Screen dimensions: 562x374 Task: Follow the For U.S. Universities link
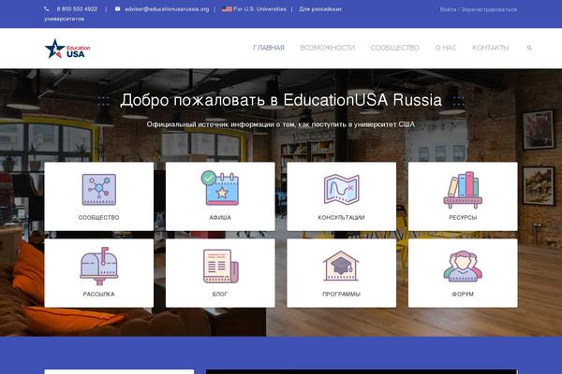[x=259, y=9]
